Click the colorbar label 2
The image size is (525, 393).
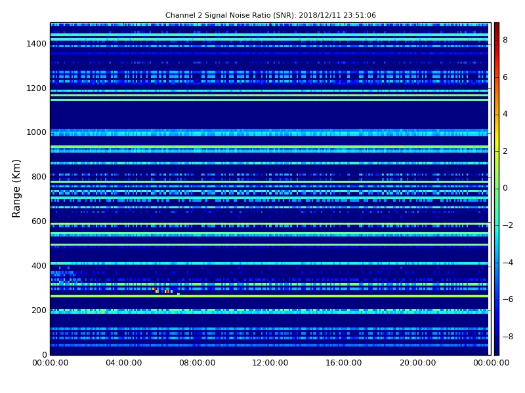pos(505,151)
